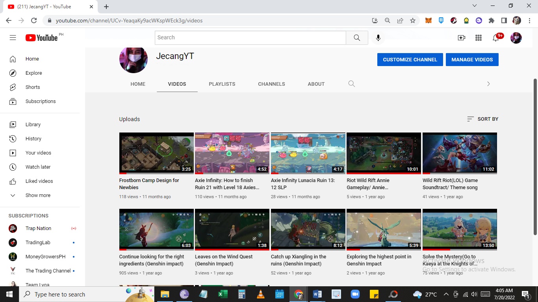Click the browser address bar URL

tap(129, 20)
